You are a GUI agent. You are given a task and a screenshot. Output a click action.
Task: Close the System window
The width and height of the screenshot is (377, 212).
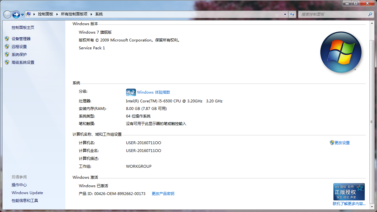tap(367, 3)
